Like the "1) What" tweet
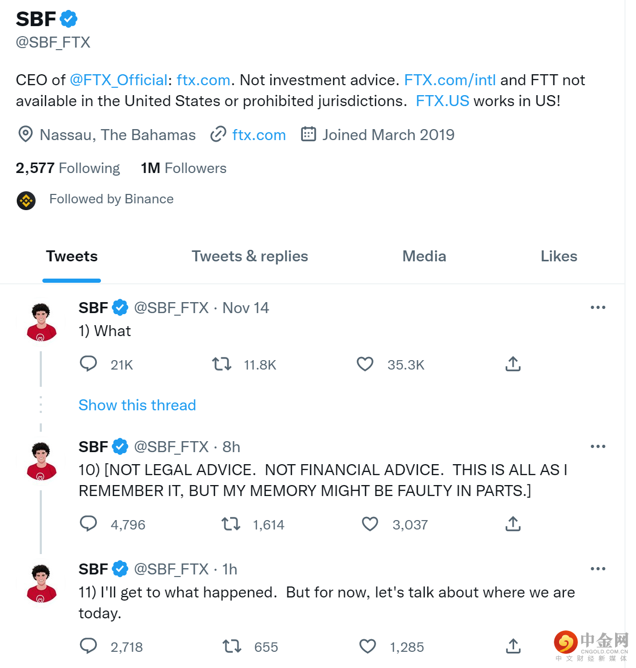 coord(365,364)
